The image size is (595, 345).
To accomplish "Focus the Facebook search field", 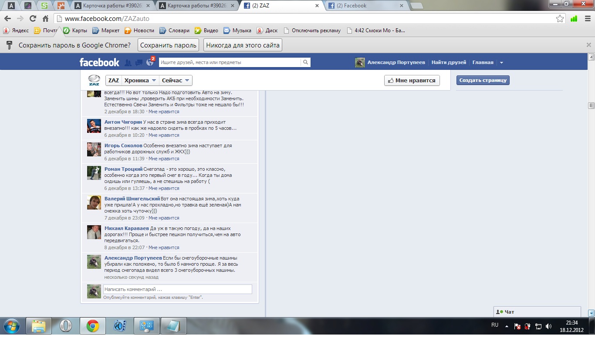I will [230, 62].
